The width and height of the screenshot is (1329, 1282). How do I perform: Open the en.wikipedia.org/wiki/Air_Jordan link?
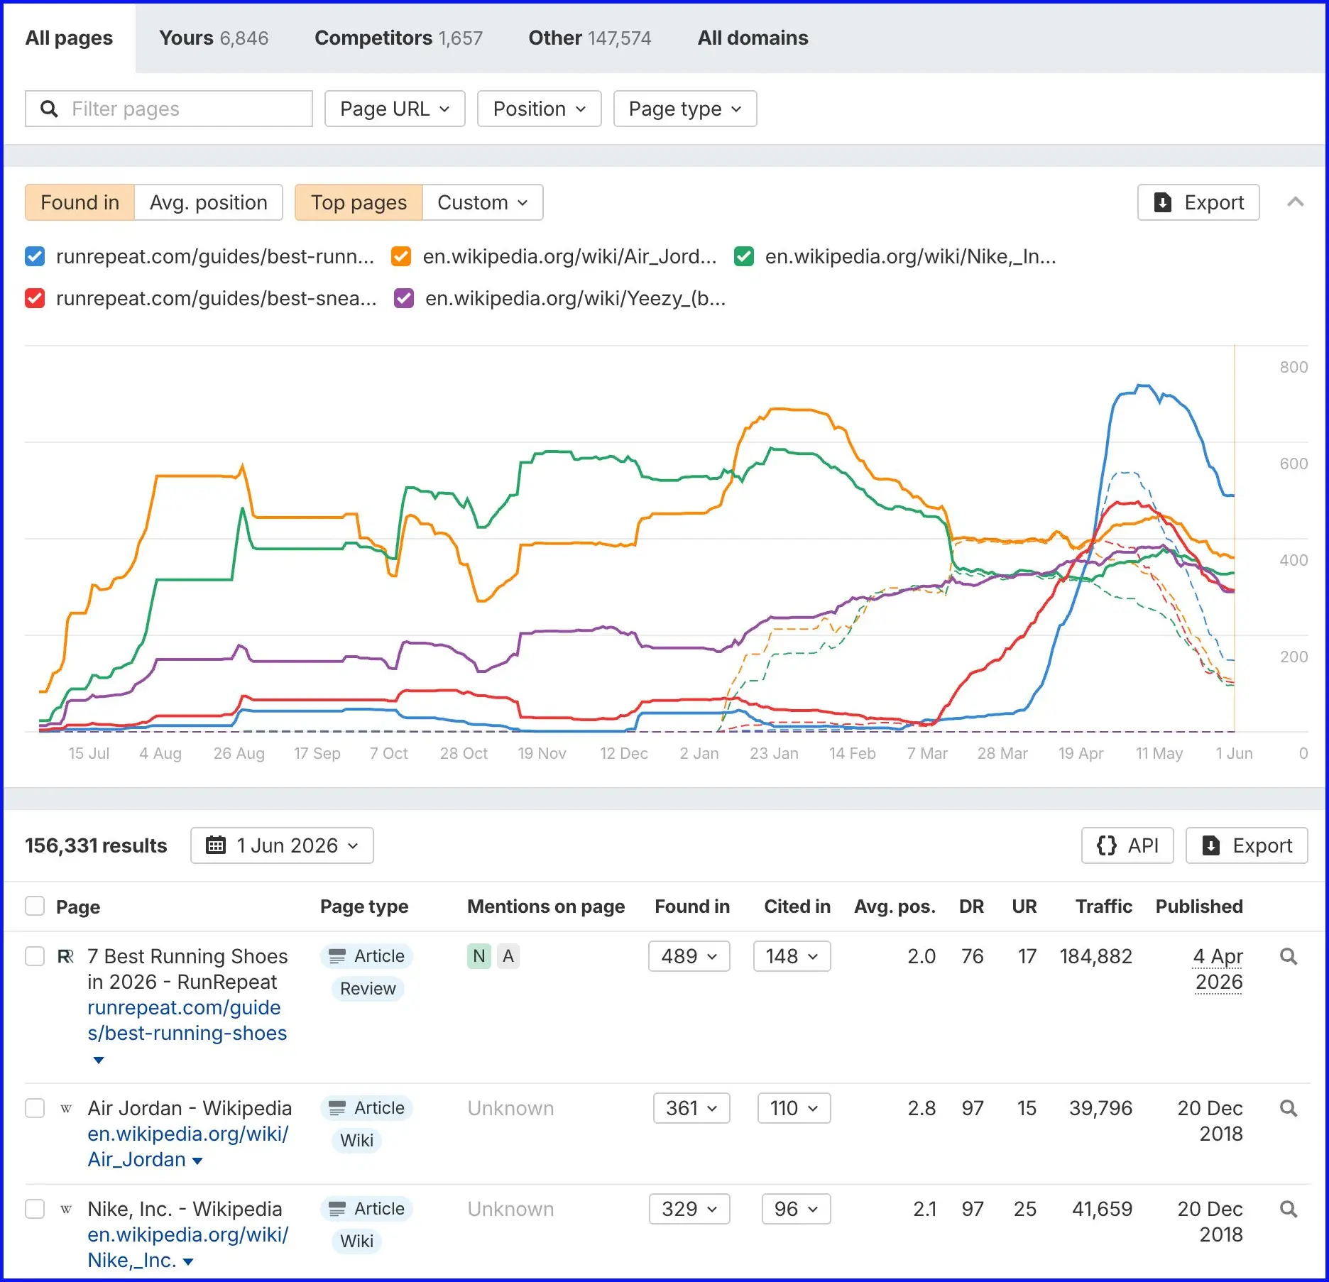(187, 1146)
